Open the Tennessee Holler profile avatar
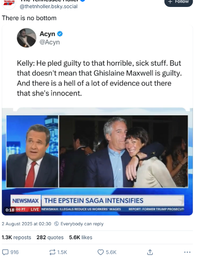198x261 pixels. tap(9, 3)
